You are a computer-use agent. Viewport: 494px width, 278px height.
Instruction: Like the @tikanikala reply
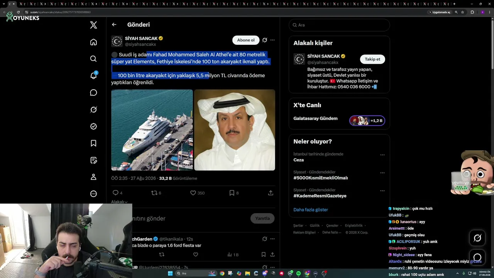click(x=196, y=254)
